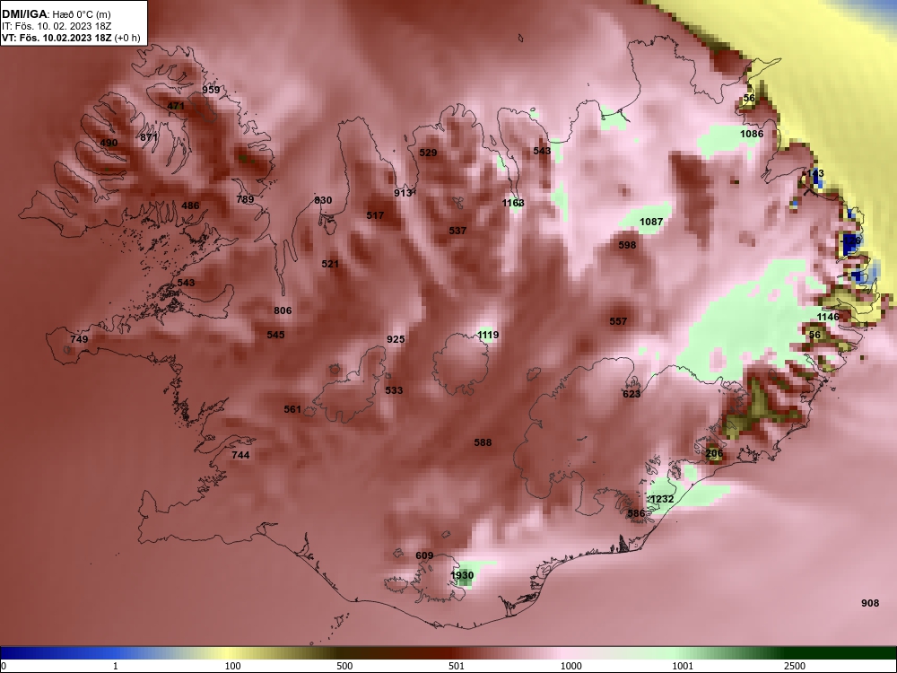Click the map value label 959
The image size is (897, 673).
211,90
